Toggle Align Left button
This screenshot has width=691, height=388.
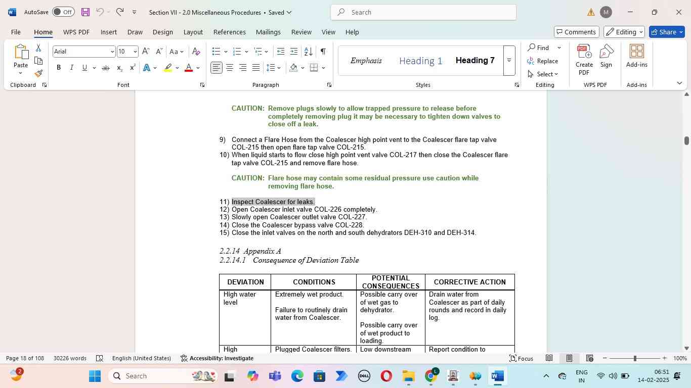click(217, 68)
